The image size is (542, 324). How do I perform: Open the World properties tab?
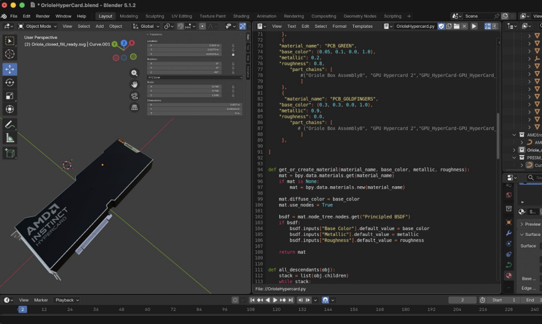coord(509,195)
